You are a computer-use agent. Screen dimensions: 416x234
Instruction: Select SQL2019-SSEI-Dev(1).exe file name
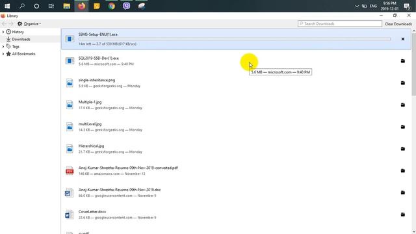pyautogui.click(x=98, y=58)
